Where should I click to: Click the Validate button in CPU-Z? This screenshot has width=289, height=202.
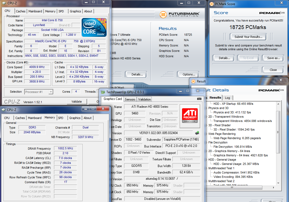(77, 101)
